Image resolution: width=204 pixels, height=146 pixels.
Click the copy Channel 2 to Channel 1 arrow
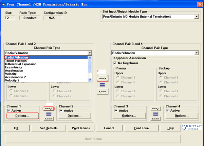coord(48,119)
